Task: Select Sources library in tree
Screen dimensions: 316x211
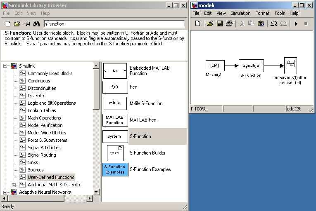Action: 36,170
